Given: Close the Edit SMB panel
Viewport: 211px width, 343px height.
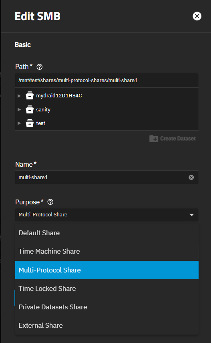Looking at the screenshot, I should point(197,16).
